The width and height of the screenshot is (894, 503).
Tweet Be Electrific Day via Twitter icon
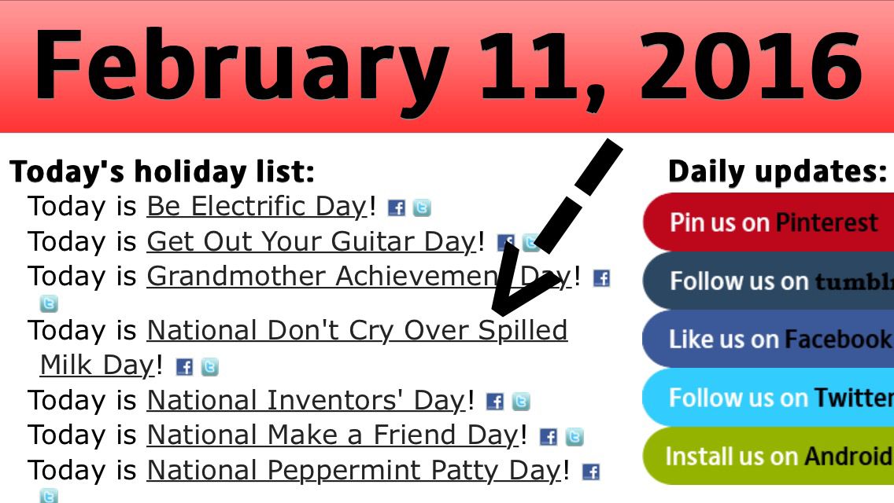(423, 208)
